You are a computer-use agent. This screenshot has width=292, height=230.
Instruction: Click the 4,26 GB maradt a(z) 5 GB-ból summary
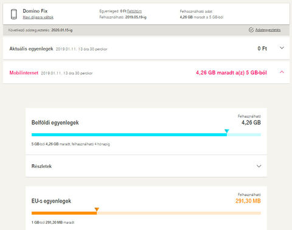(x=231, y=72)
